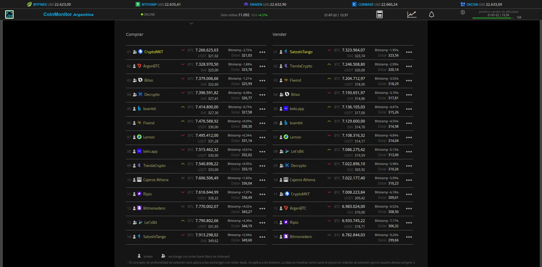Image resolution: width=542 pixels, height=267 pixels.
Task: Click the Vender section heading
Action: 279,34
